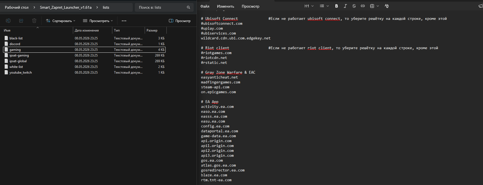Click the 'dataportal.ea.com' line

[219, 131]
